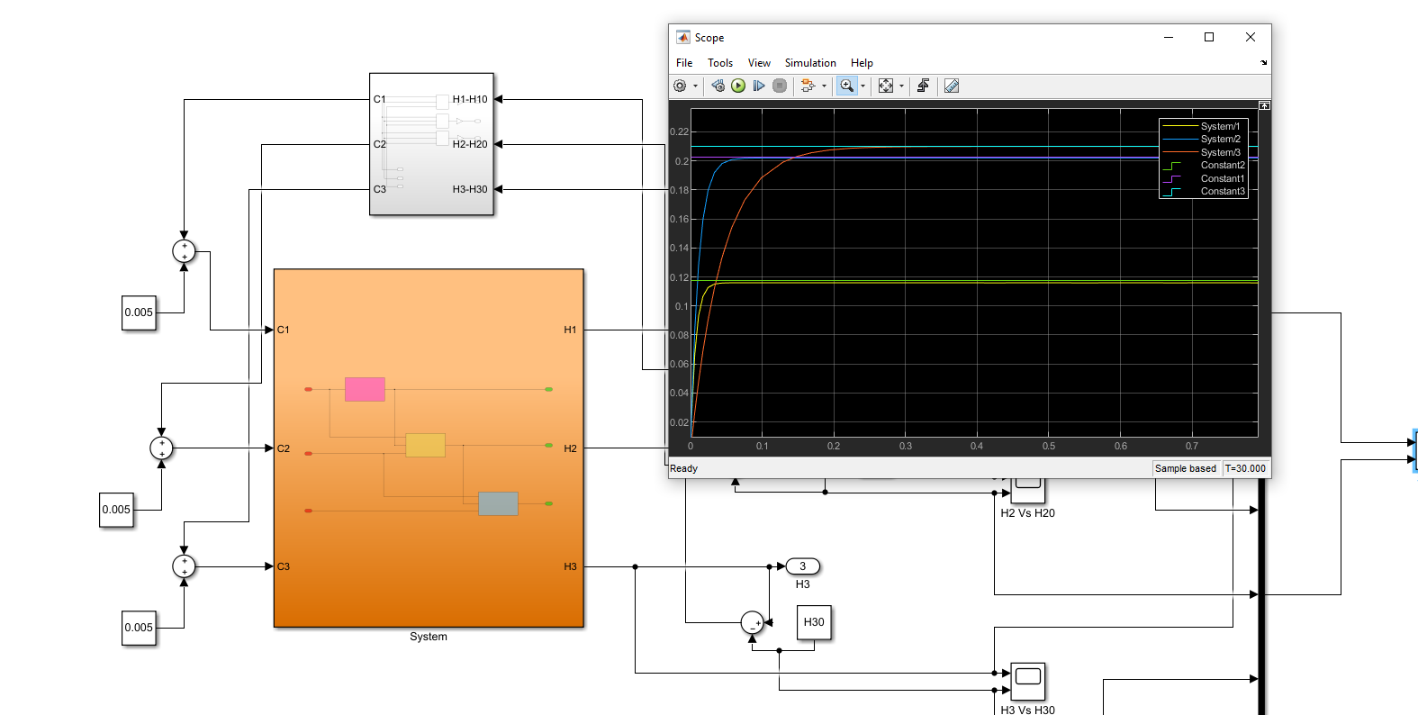Expand the configuration gear dropdown arrow

click(695, 86)
